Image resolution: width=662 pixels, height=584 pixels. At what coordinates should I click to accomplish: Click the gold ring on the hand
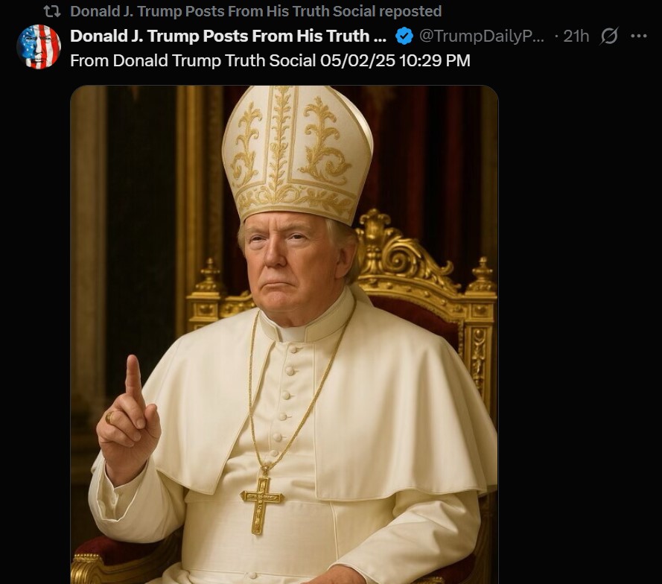click(x=110, y=417)
